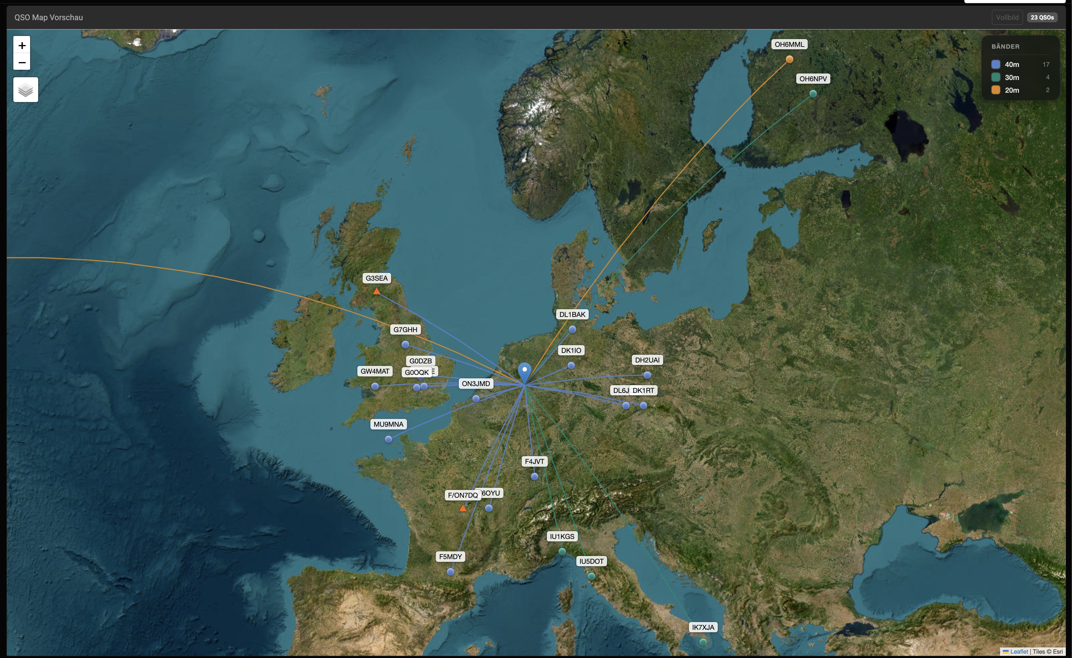The image size is (1072, 658).
Task: Click the F/ON7DQ orange triangle marker
Action: [x=463, y=508]
